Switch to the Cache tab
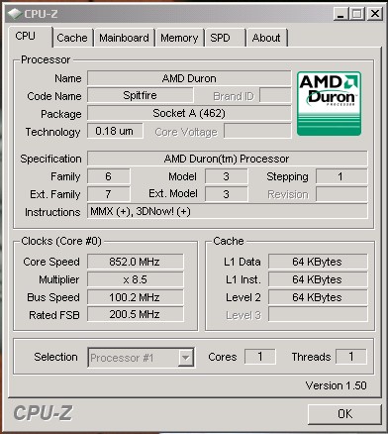 72,38
